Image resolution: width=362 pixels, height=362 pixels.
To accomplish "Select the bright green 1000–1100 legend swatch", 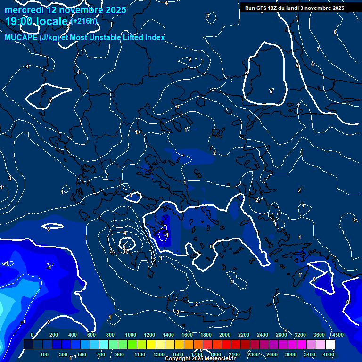I will pos(132,344).
